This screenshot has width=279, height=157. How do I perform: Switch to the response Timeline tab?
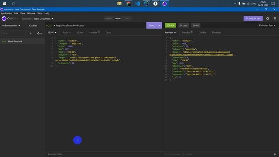coord(216,33)
